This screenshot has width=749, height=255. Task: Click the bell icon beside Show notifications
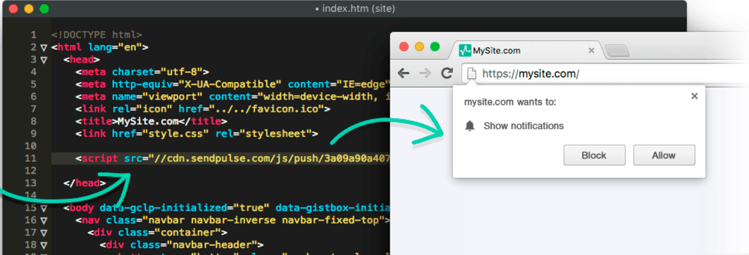click(470, 126)
